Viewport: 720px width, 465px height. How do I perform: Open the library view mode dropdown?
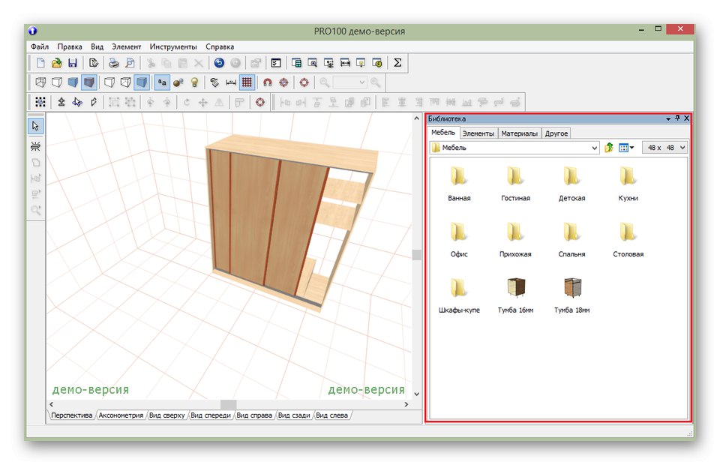click(x=631, y=148)
